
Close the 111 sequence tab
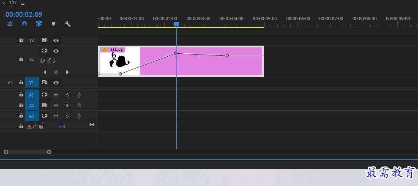[x=3, y=3]
